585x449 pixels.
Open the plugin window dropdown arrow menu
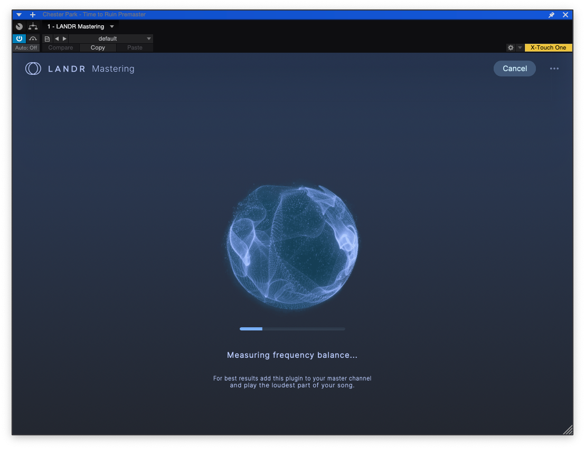(x=19, y=15)
